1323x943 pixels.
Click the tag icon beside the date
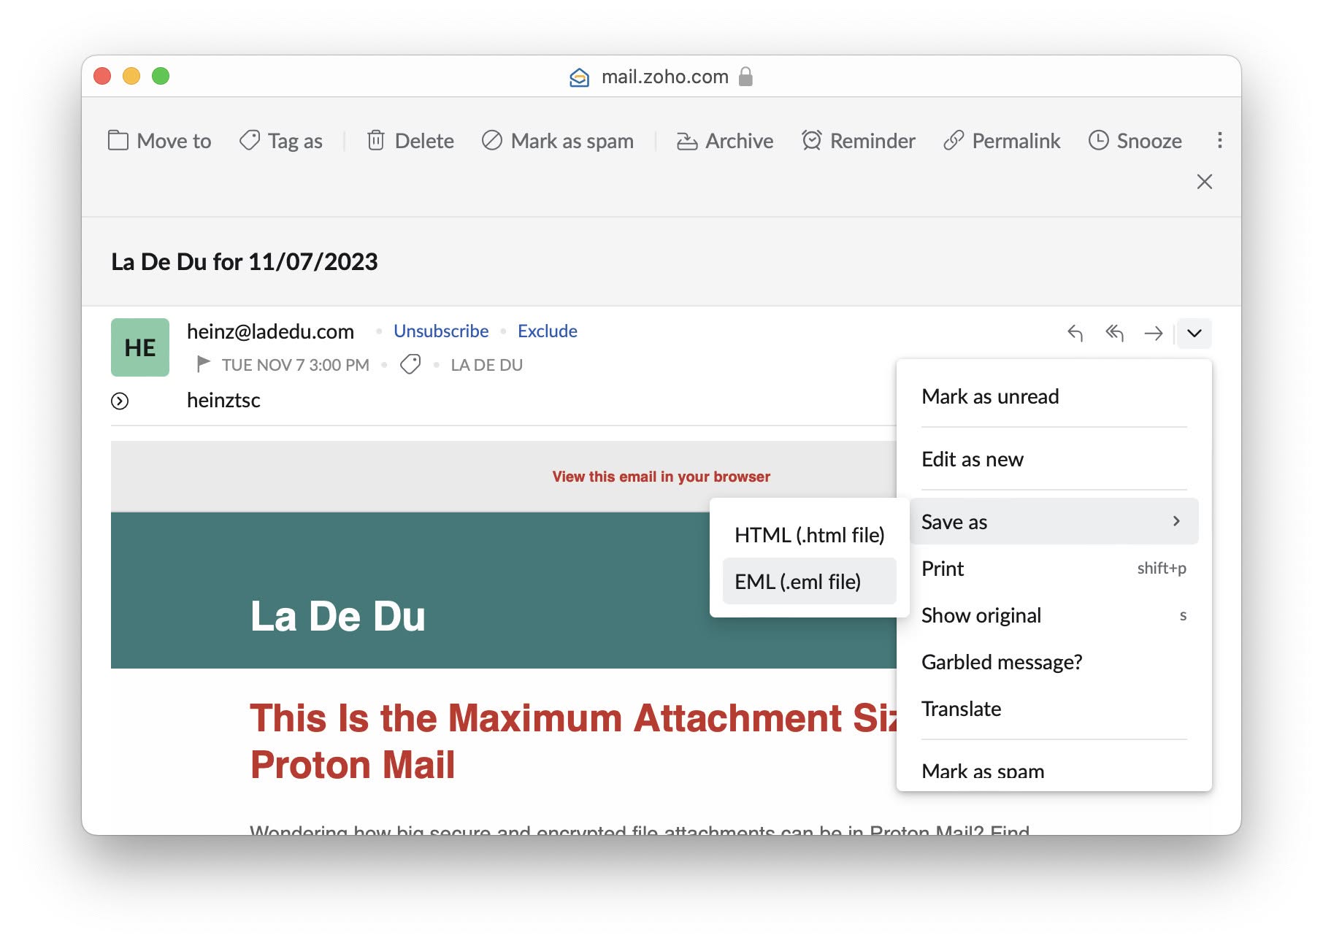coord(410,363)
